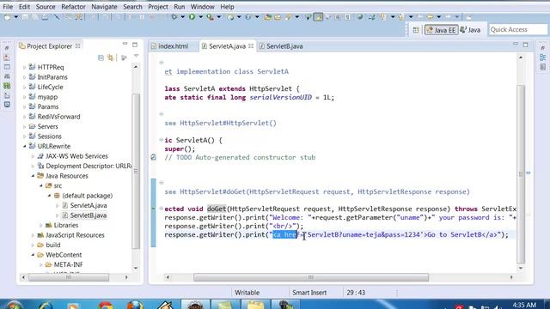
Task: Toggle Mark Occurrences highlighted toolbar button
Action: [x=318, y=17]
